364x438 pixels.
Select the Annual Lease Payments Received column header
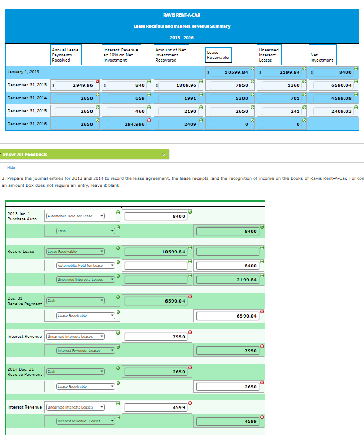[x=66, y=55]
